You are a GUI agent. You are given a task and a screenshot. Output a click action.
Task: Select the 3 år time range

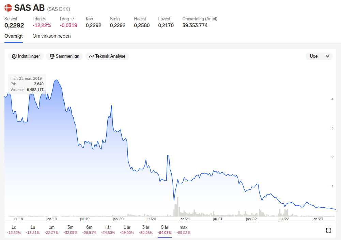[x=146, y=230]
